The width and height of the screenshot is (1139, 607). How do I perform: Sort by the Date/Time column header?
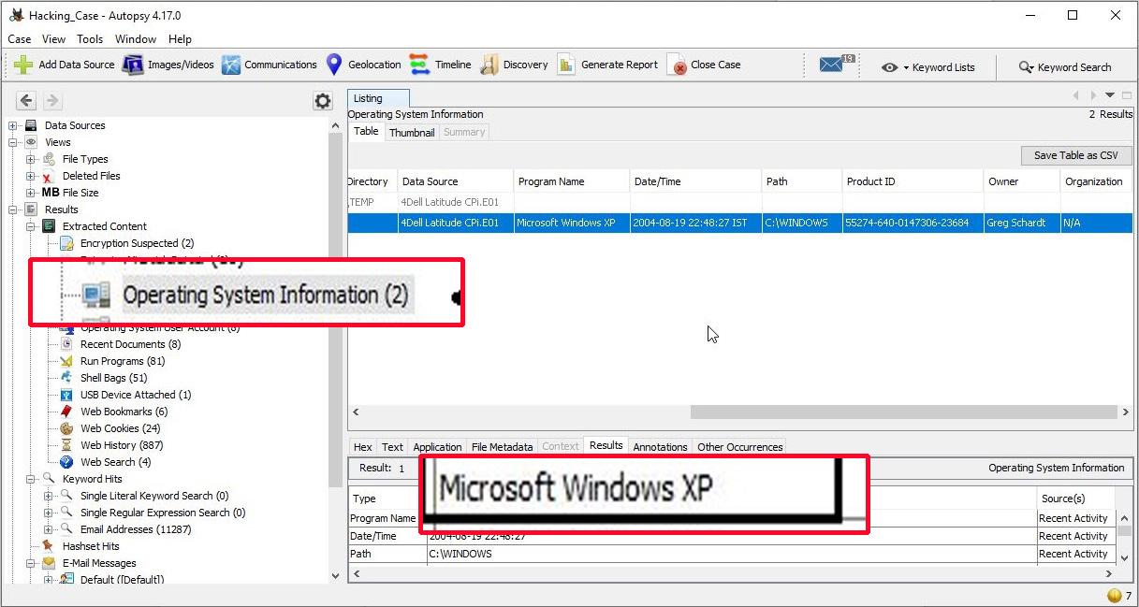coord(695,181)
